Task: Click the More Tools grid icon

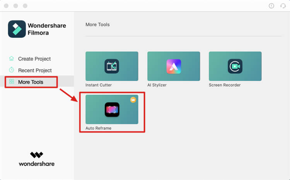Action: pos(12,82)
